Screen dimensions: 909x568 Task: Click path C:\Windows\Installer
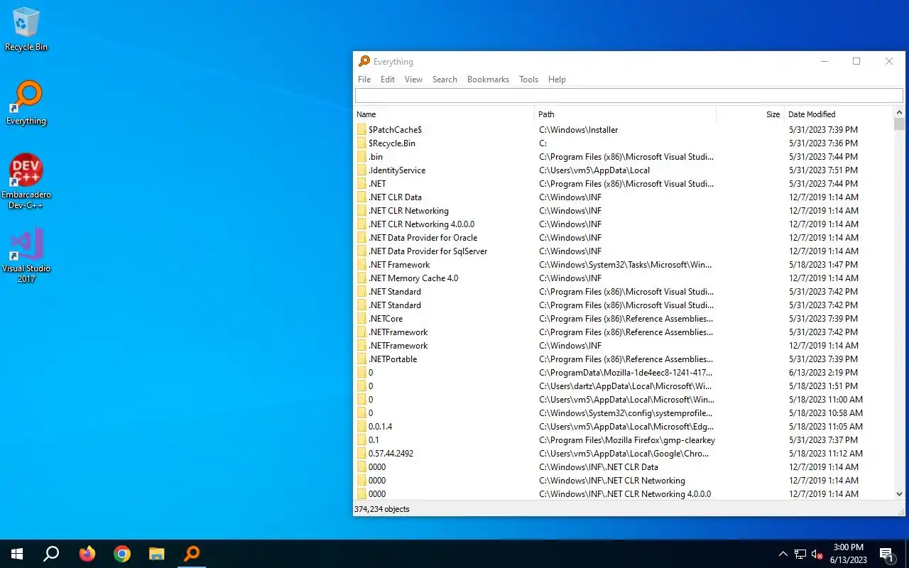579,130
